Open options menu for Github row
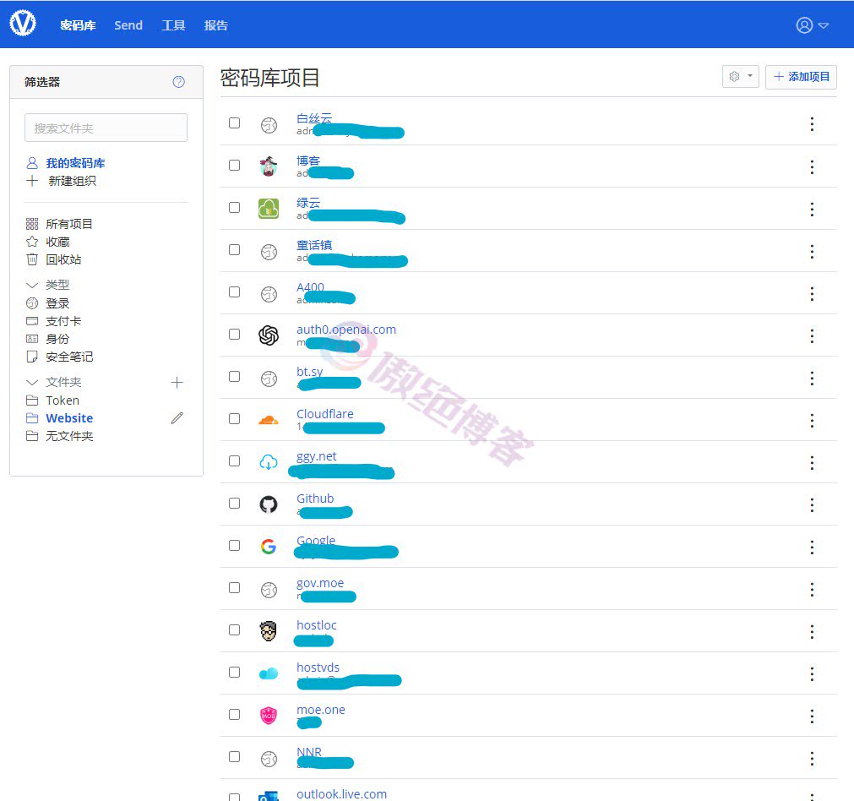Viewport: 854px width, 801px height. [812, 504]
